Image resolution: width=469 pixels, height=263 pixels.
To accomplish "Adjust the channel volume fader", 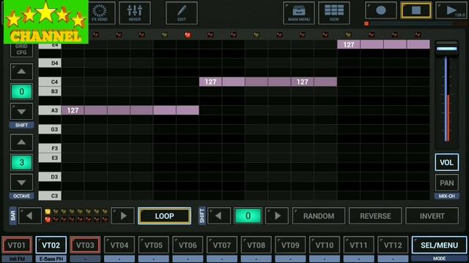I will (446, 49).
